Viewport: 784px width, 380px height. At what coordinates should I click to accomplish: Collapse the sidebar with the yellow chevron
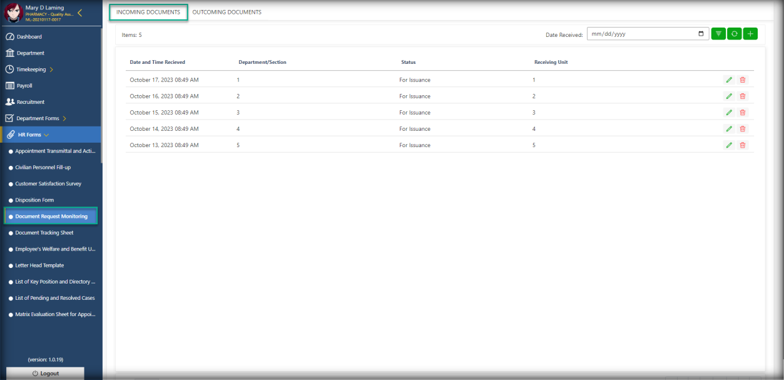79,13
